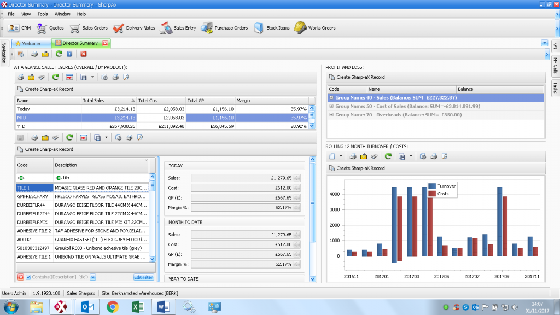Click the print icon in rolling 12 month toolbar
560x315 pixels.
point(353,156)
